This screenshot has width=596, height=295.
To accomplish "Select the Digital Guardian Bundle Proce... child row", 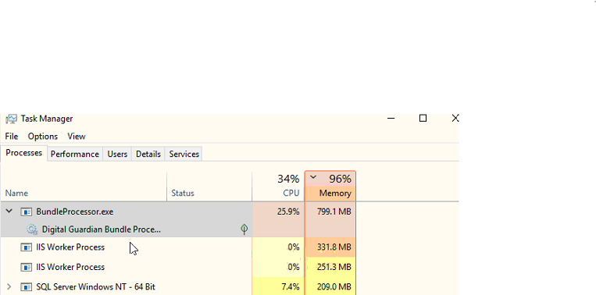I will click(178, 229).
